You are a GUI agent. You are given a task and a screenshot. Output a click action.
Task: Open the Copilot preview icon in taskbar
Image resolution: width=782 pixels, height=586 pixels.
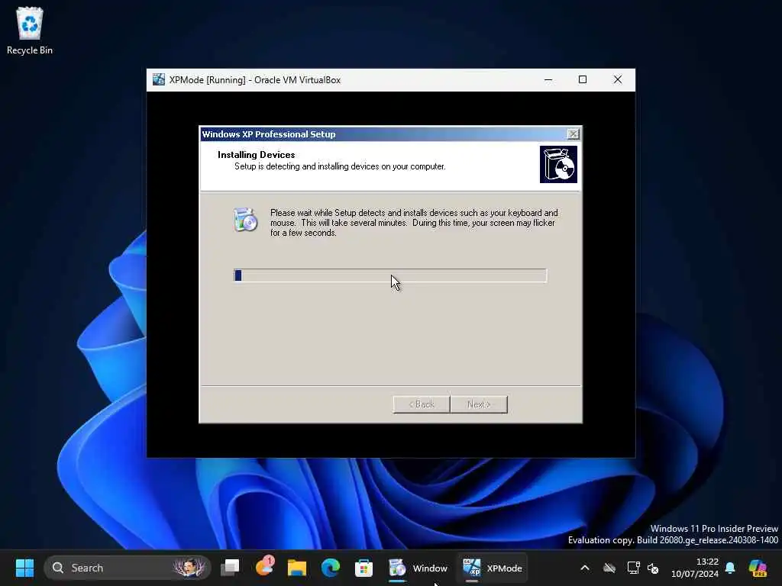tap(758, 568)
